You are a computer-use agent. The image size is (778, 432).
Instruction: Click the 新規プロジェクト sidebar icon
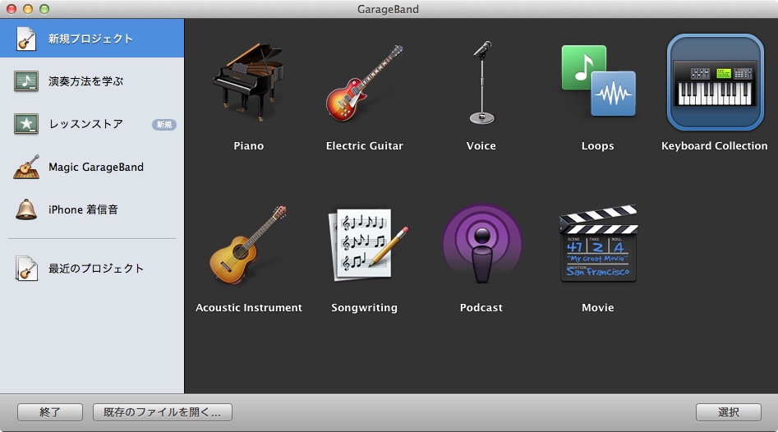pos(25,39)
